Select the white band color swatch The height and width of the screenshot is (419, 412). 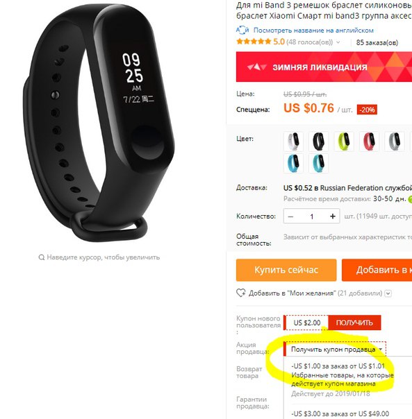pyautogui.click(x=293, y=141)
